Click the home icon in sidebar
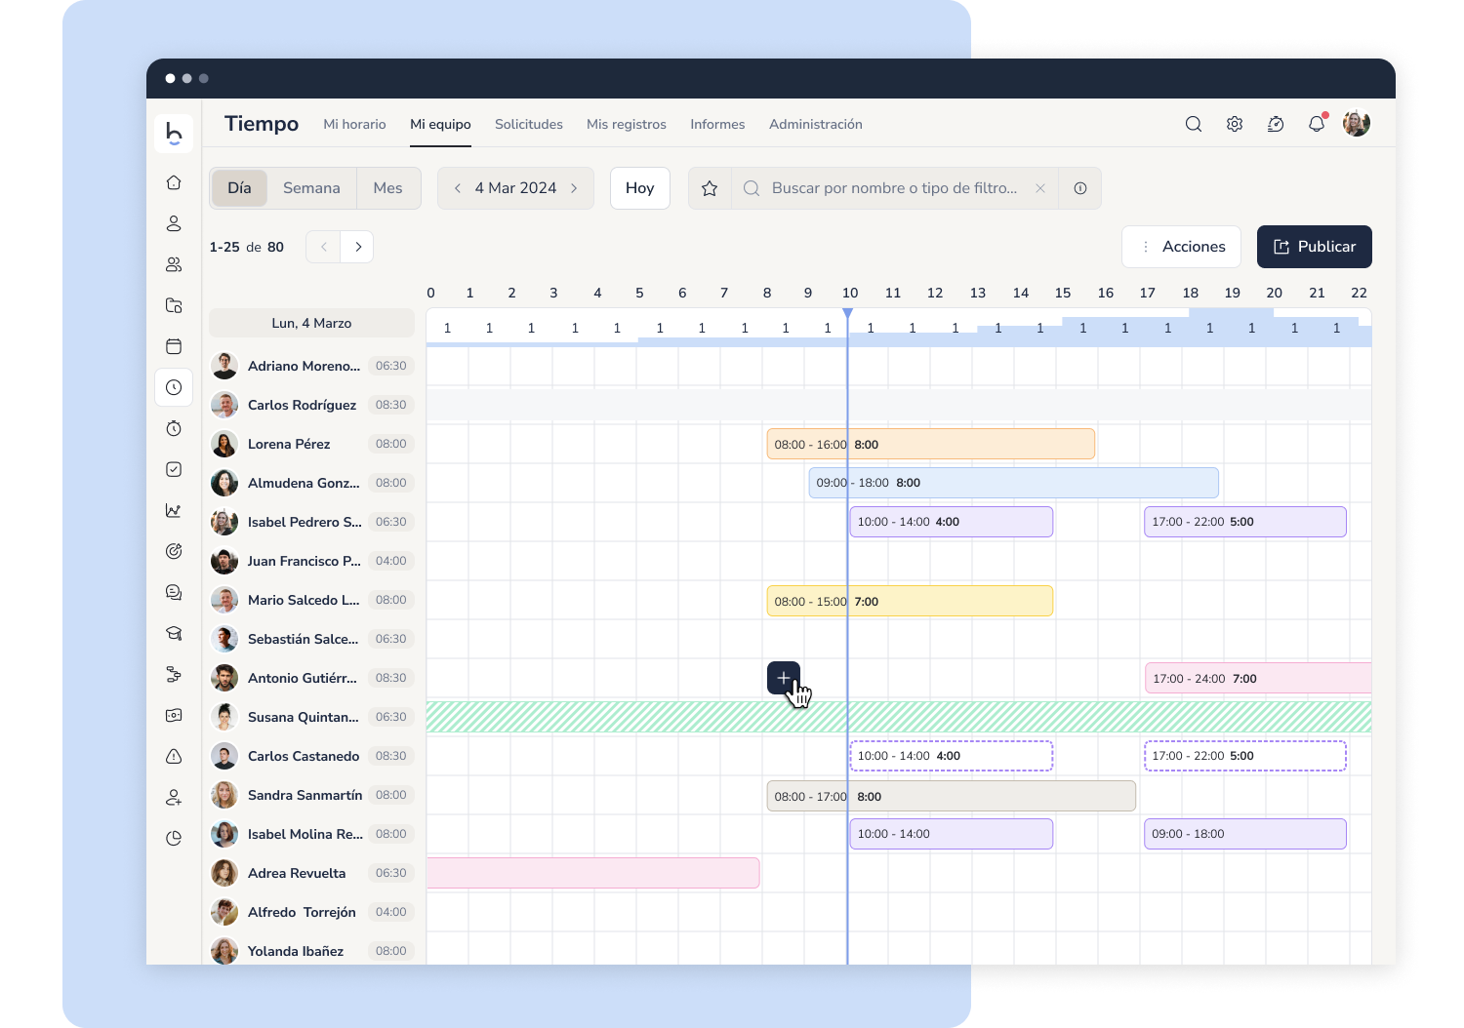 click(x=174, y=182)
